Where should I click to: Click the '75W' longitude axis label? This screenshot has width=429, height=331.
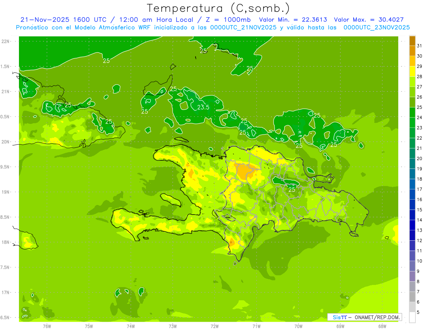89,326
